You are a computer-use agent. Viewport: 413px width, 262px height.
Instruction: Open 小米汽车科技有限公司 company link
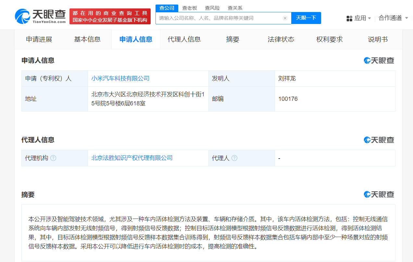120,78
